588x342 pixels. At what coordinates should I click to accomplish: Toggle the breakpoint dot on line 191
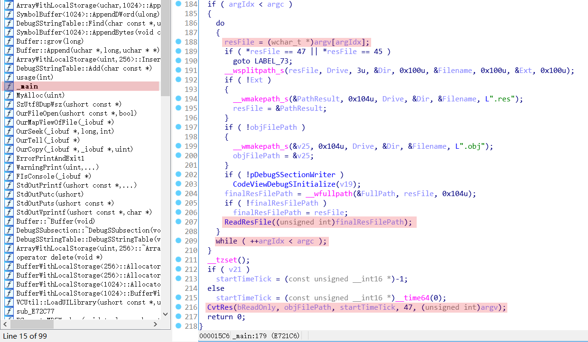(x=178, y=70)
